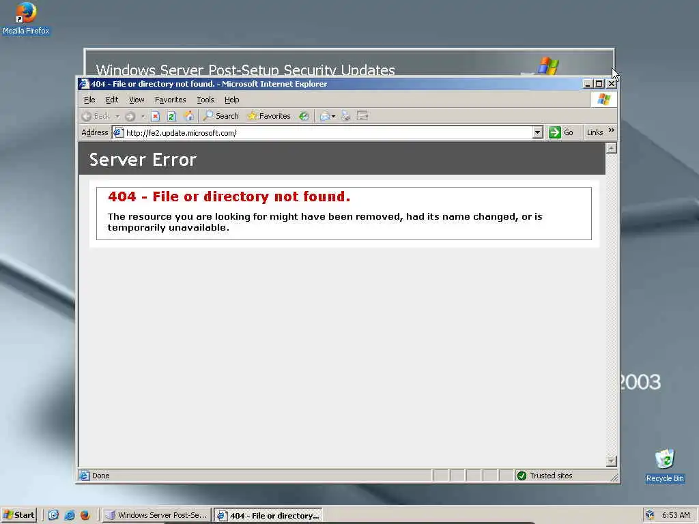
Task: Click the page icon in Address bar
Action: pyautogui.click(x=118, y=132)
